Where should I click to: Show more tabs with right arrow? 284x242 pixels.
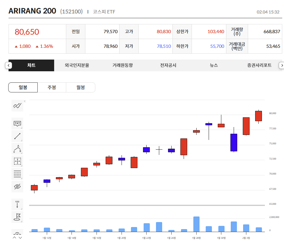pos(282,65)
